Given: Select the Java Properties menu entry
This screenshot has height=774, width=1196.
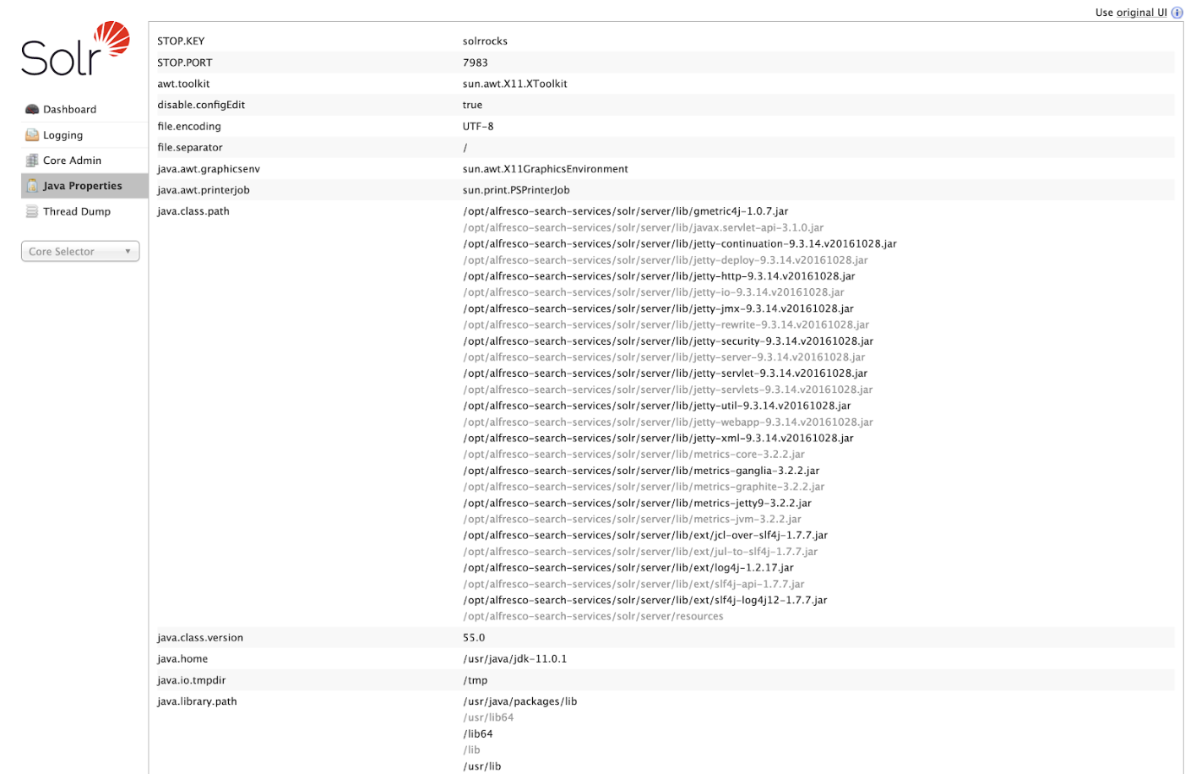Looking at the screenshot, I should [82, 186].
